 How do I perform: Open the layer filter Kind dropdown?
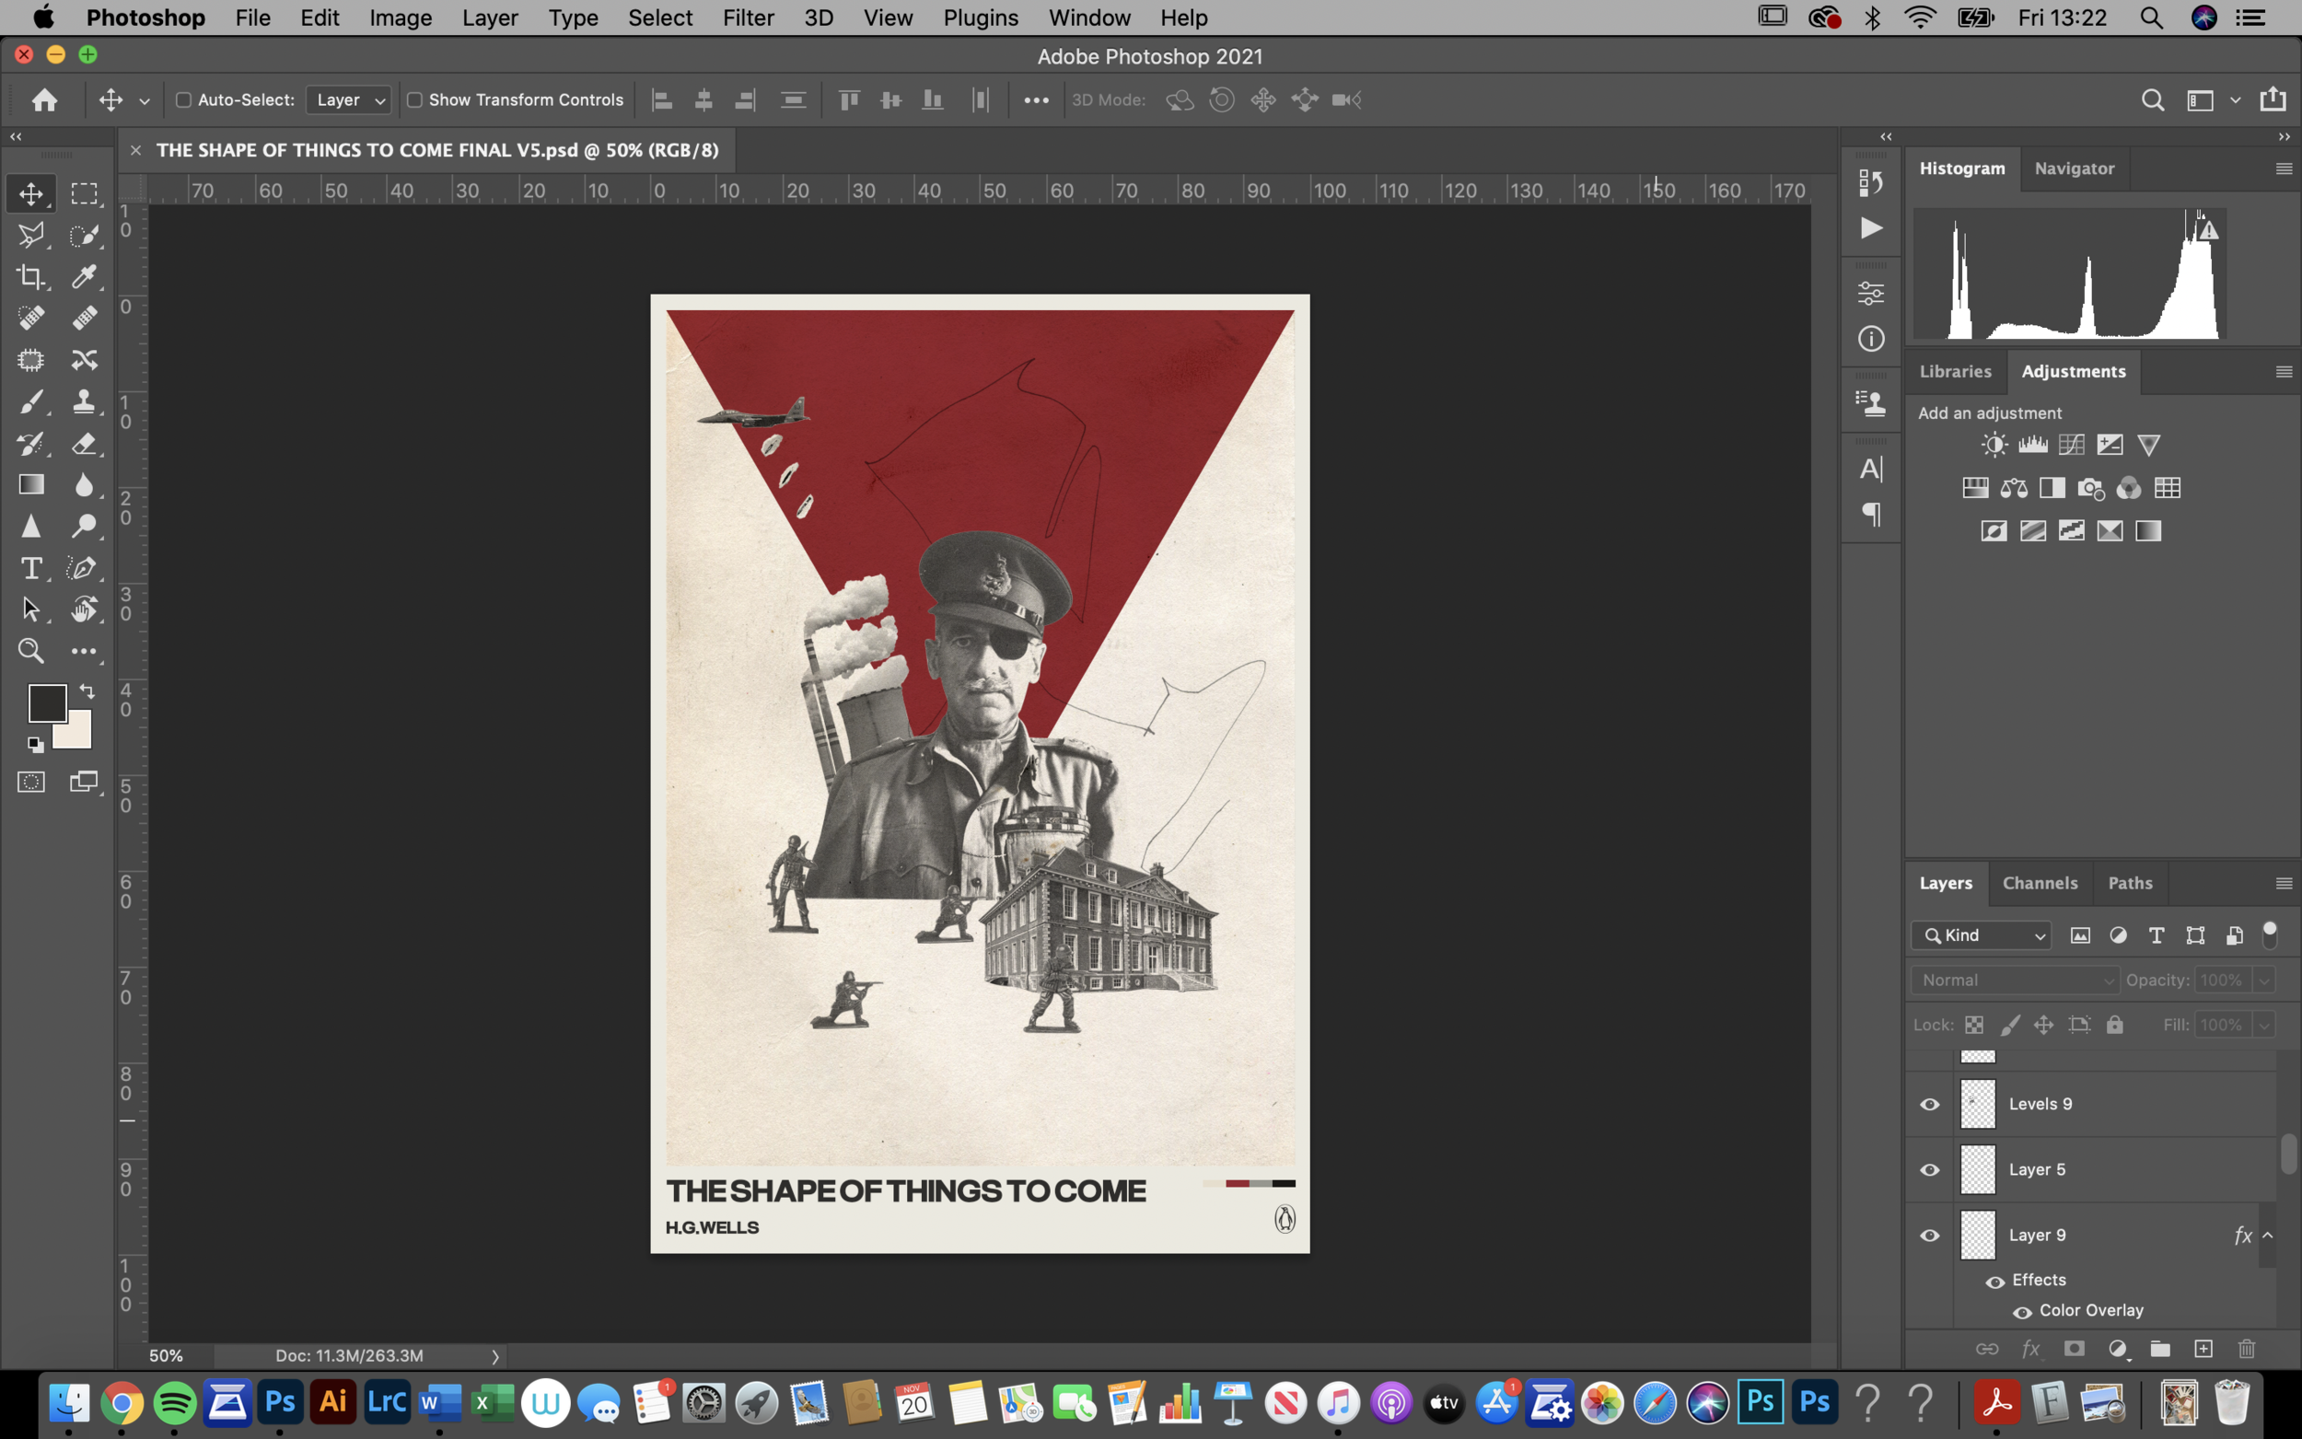point(1982,935)
